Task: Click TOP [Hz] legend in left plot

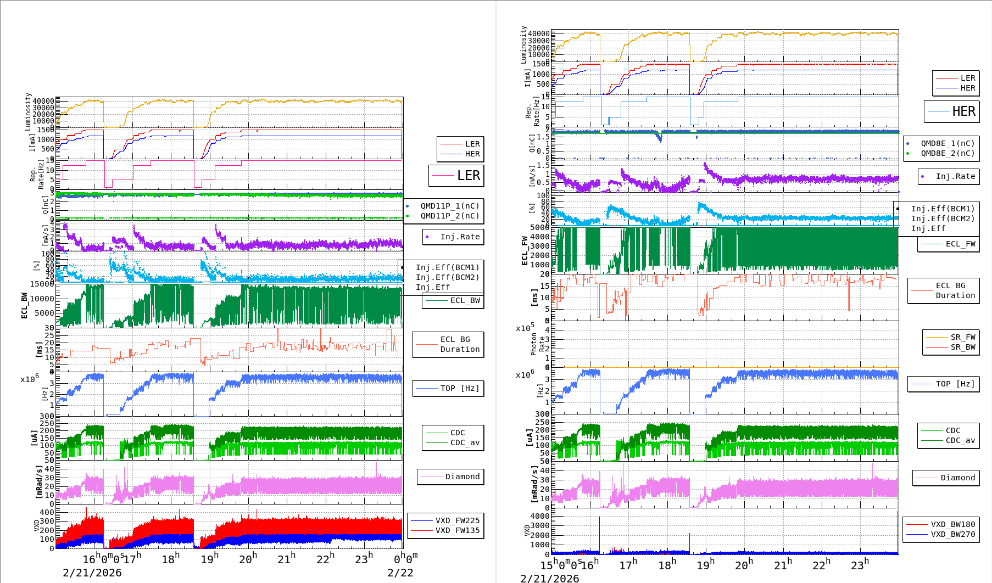Action: [x=448, y=388]
